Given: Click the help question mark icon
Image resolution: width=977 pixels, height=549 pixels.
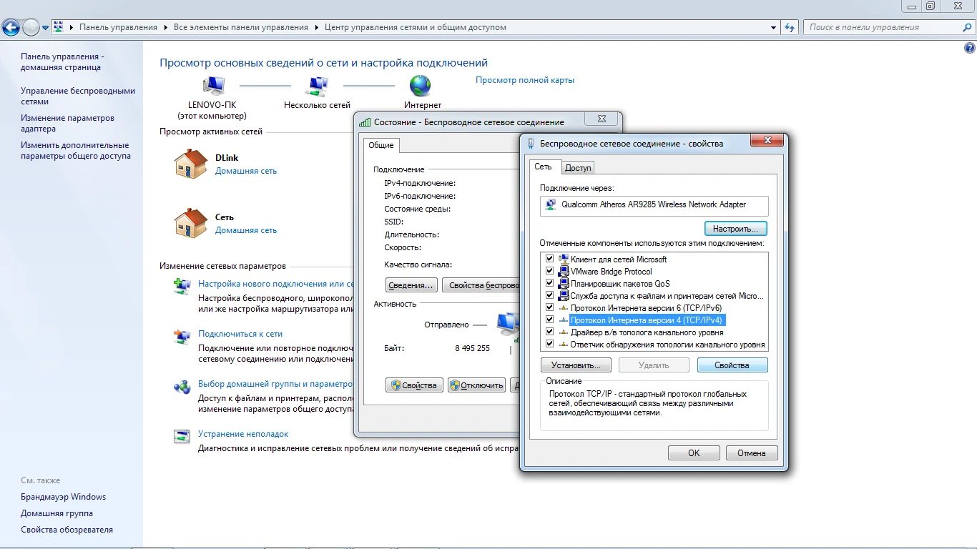Looking at the screenshot, I should tap(970, 49).
